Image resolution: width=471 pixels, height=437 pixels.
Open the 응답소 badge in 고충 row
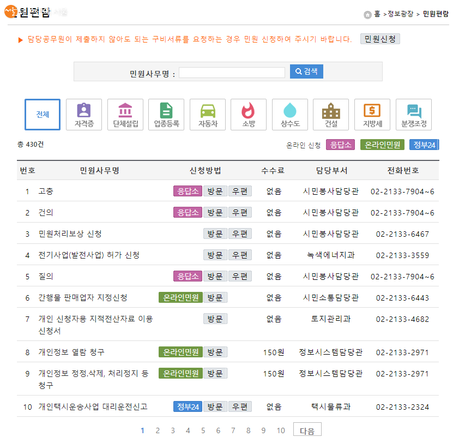pyautogui.click(x=188, y=191)
